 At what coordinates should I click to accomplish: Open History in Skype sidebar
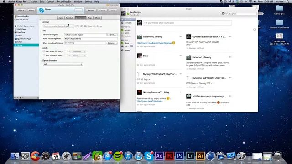coord(127,51)
